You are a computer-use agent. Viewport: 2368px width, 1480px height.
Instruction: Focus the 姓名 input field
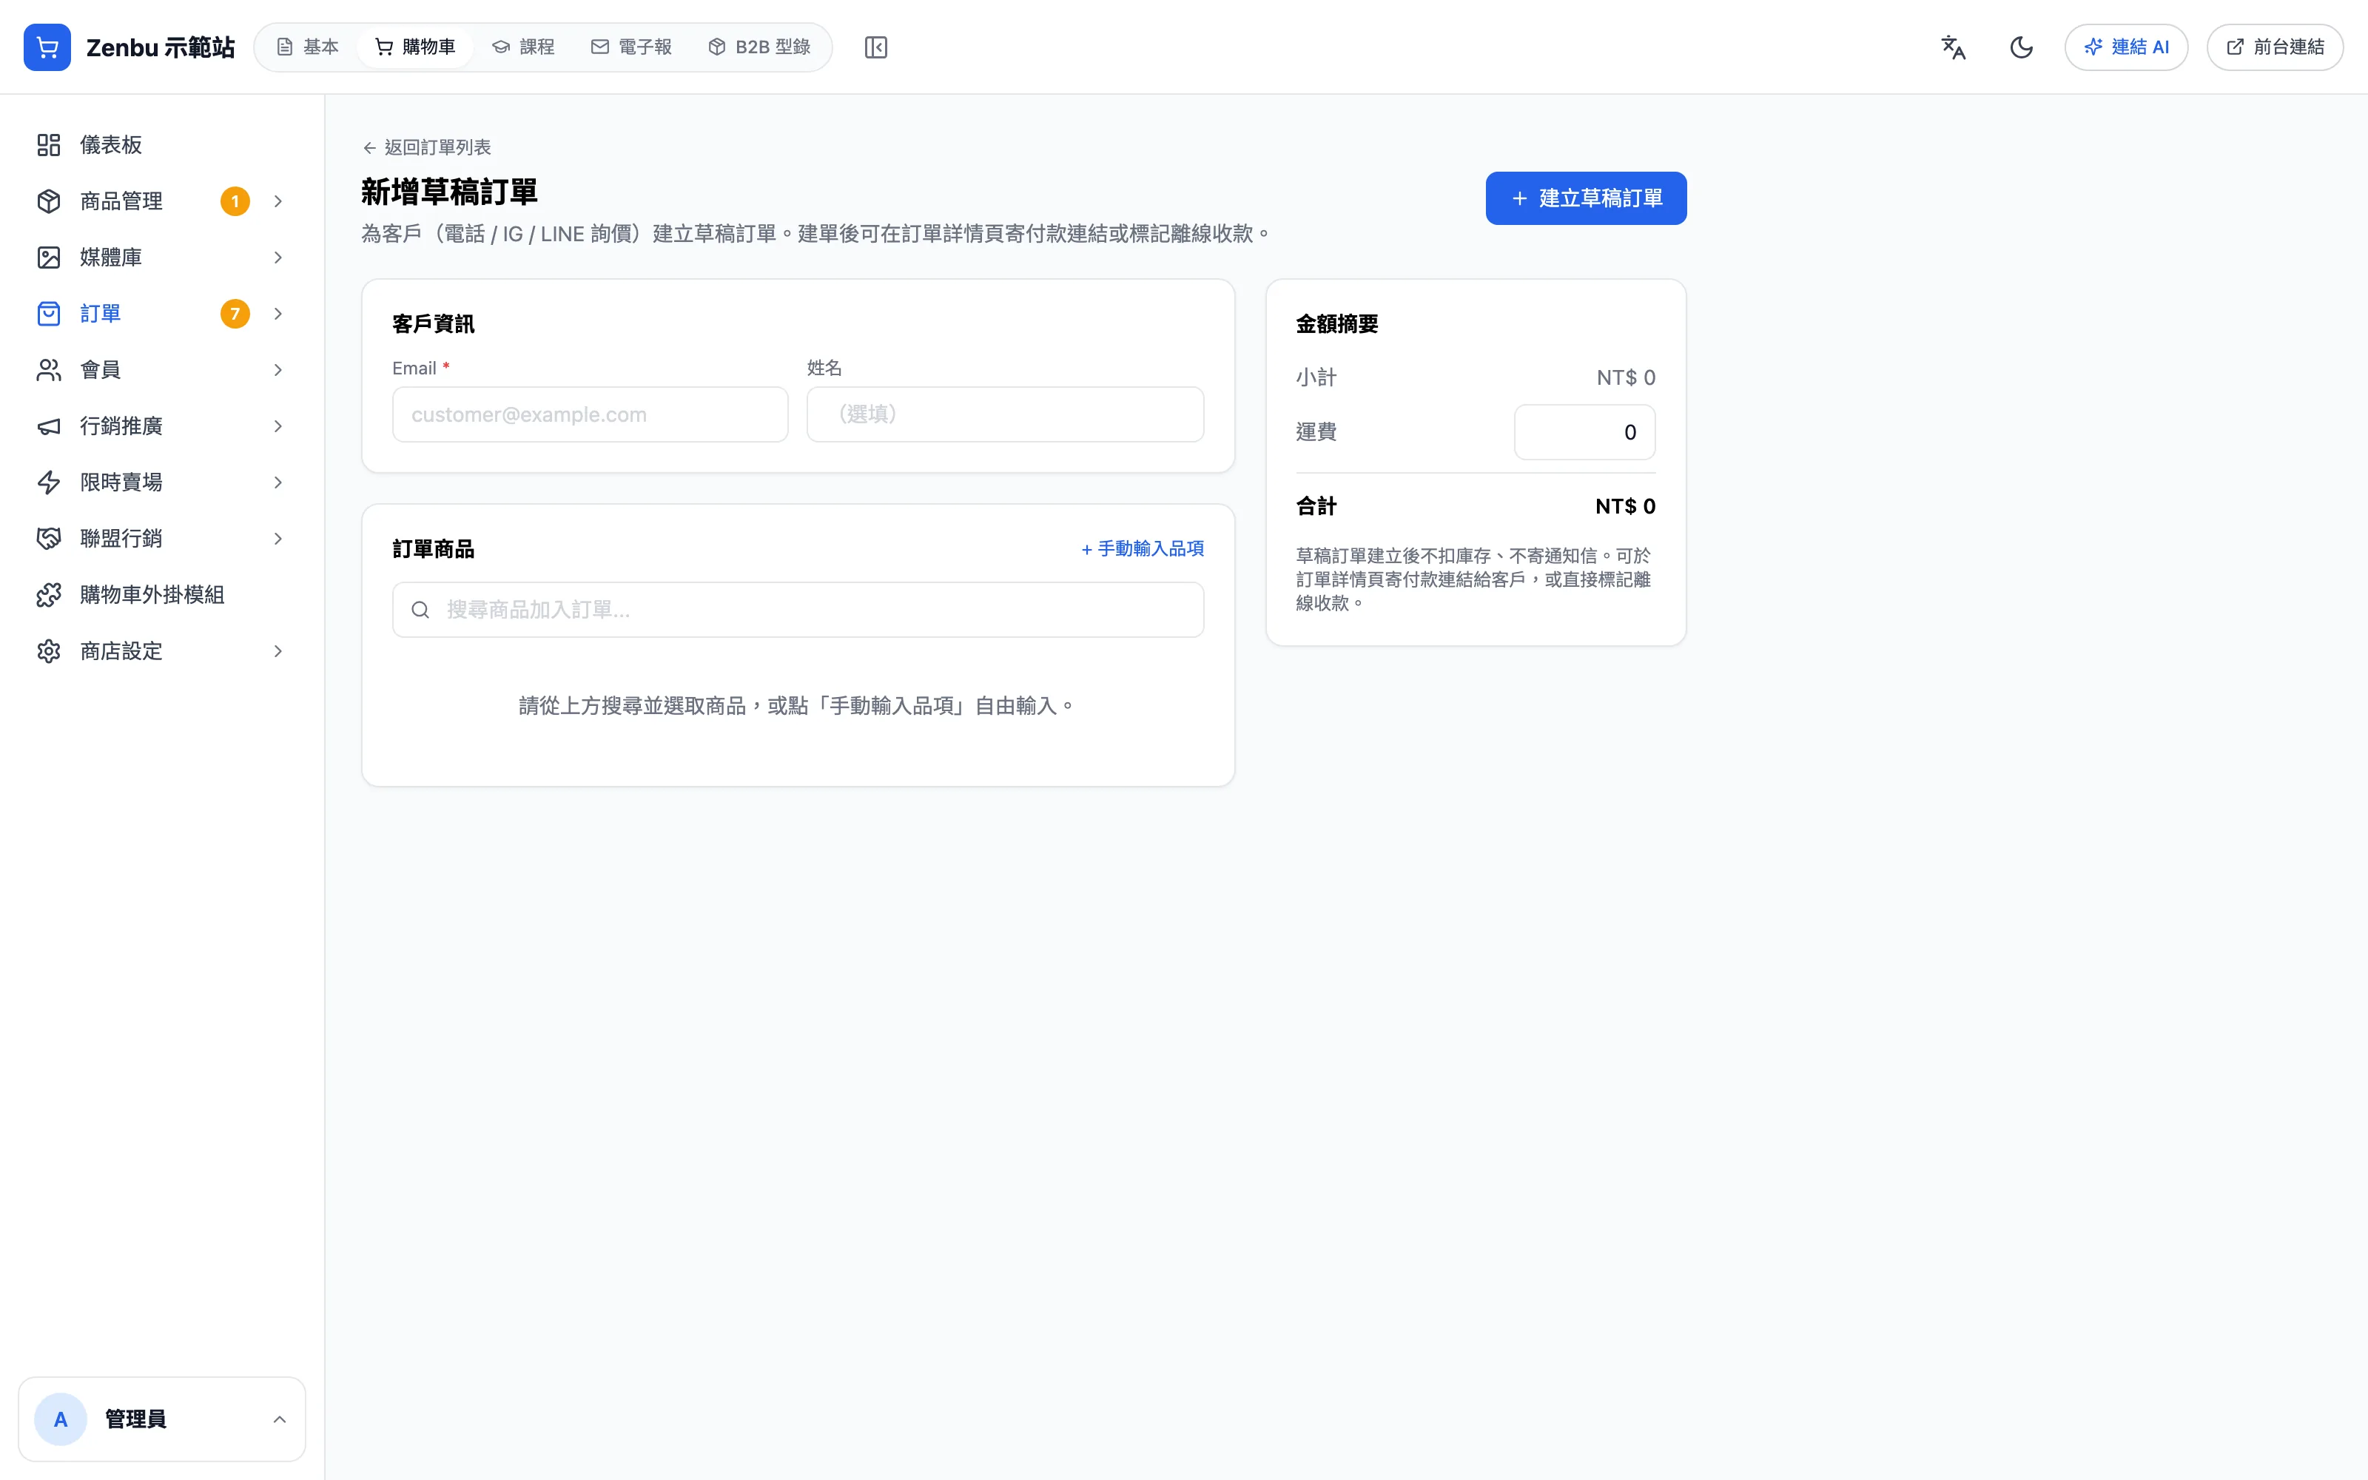pyautogui.click(x=1005, y=414)
